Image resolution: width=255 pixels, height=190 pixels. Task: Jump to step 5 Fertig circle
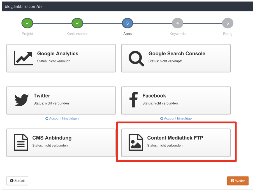tap(228, 23)
